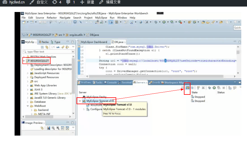The image size is (247, 143).
Task: Switch to the MyEclipse Dashboard editor tab
Action: (93, 42)
